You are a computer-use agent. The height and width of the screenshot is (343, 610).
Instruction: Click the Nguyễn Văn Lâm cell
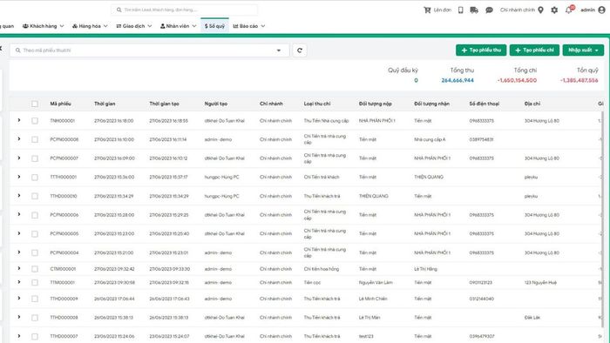(x=376, y=282)
